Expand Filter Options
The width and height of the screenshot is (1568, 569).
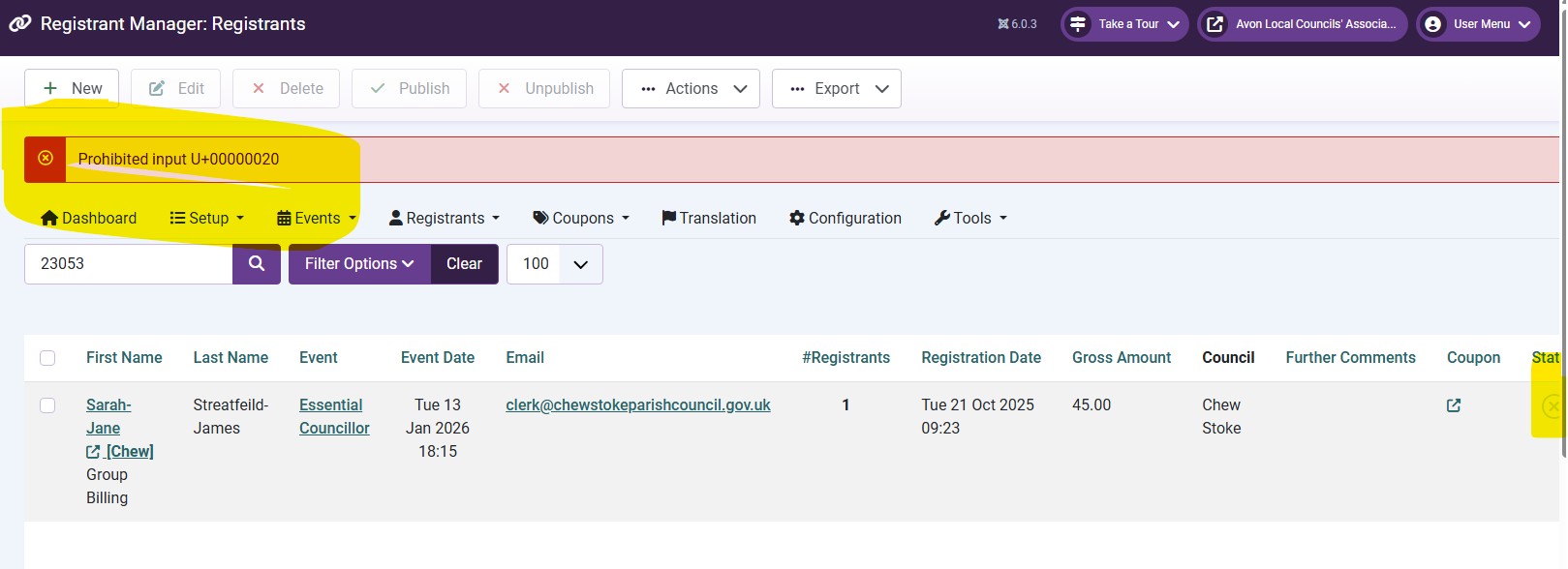click(x=359, y=263)
